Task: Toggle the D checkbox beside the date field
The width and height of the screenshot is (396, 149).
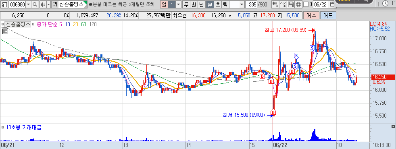Action: 306,4
